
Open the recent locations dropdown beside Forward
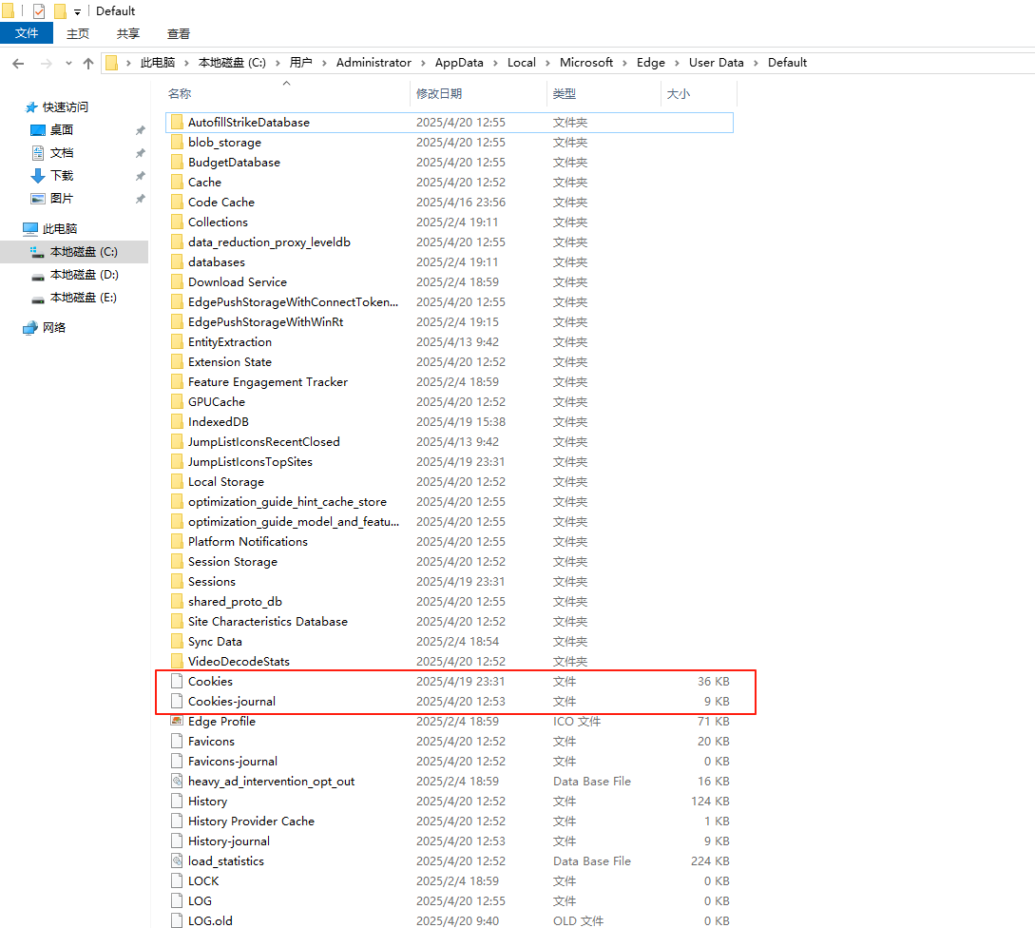coord(68,63)
